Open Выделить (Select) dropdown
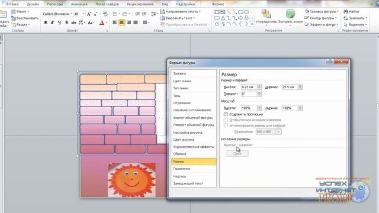 click(355, 24)
